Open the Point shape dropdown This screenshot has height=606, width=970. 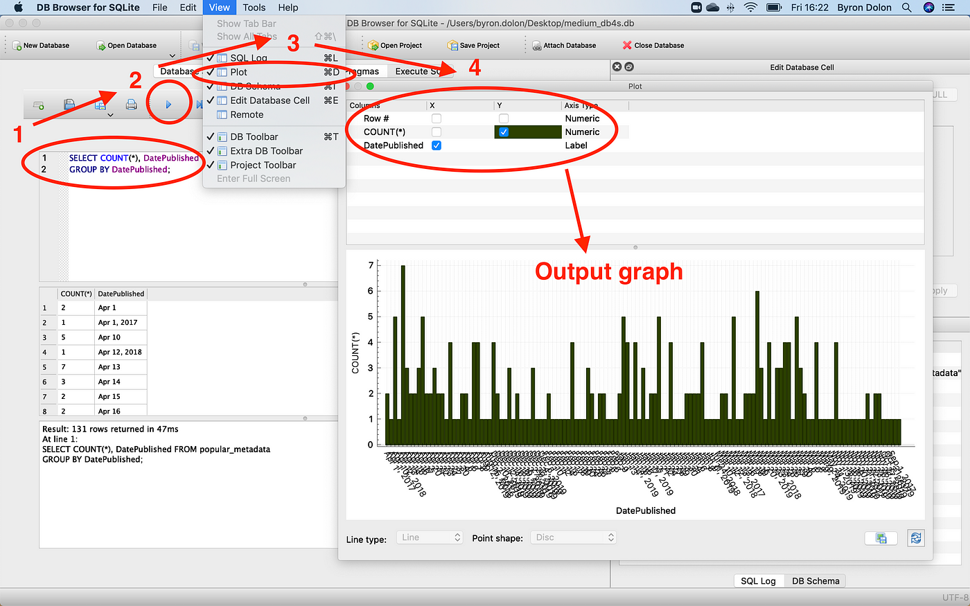[x=573, y=537]
